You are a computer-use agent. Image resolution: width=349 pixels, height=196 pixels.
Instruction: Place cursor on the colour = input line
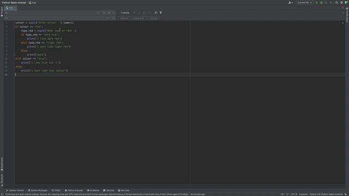(44, 23)
